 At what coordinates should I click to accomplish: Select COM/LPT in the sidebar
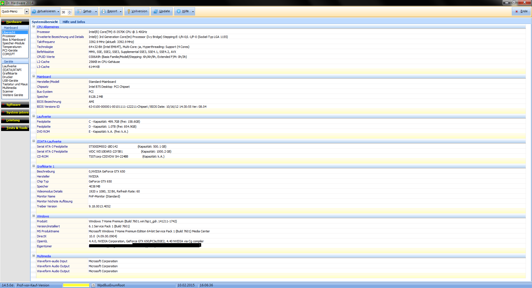9,54
